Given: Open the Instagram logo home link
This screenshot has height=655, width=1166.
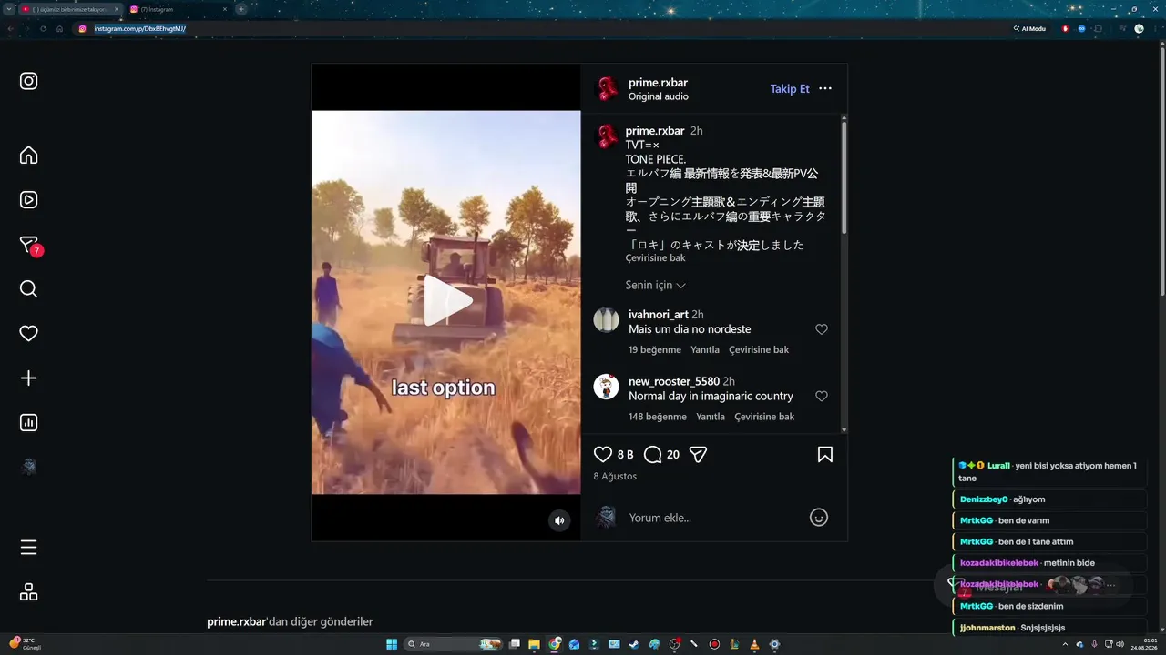Looking at the screenshot, I should tap(28, 81).
